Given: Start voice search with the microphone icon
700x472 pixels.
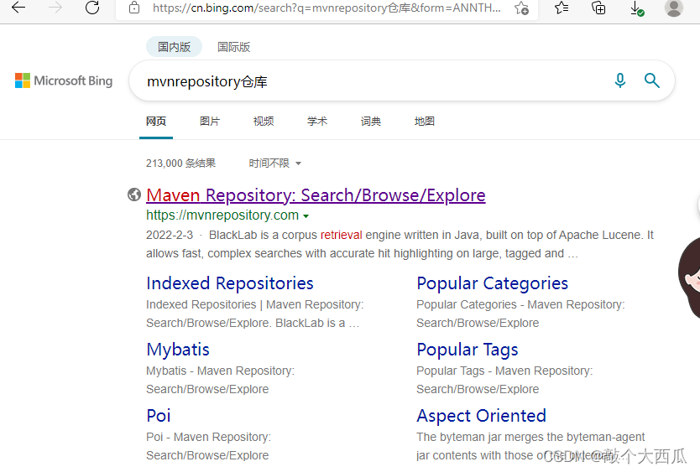Looking at the screenshot, I should (620, 80).
